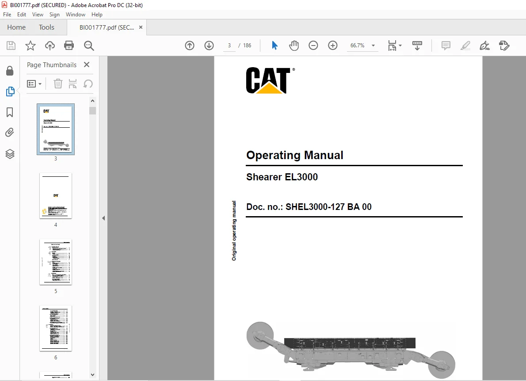
Task: Click the page number input field
Action: [x=229, y=46]
